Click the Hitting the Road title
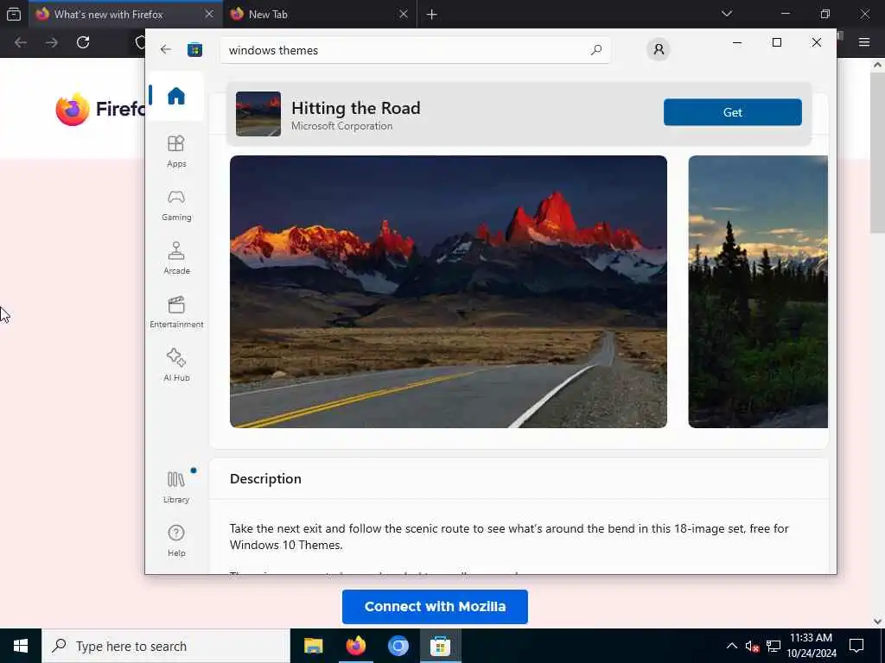 [355, 108]
